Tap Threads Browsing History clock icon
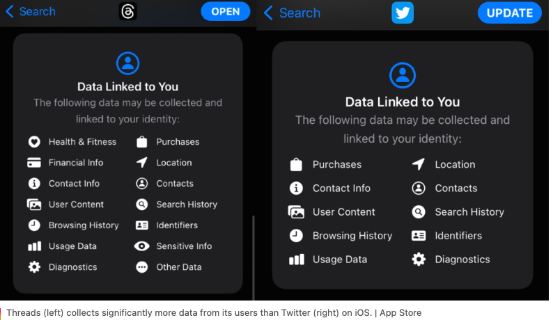This screenshot has height=320, width=553. point(34,225)
